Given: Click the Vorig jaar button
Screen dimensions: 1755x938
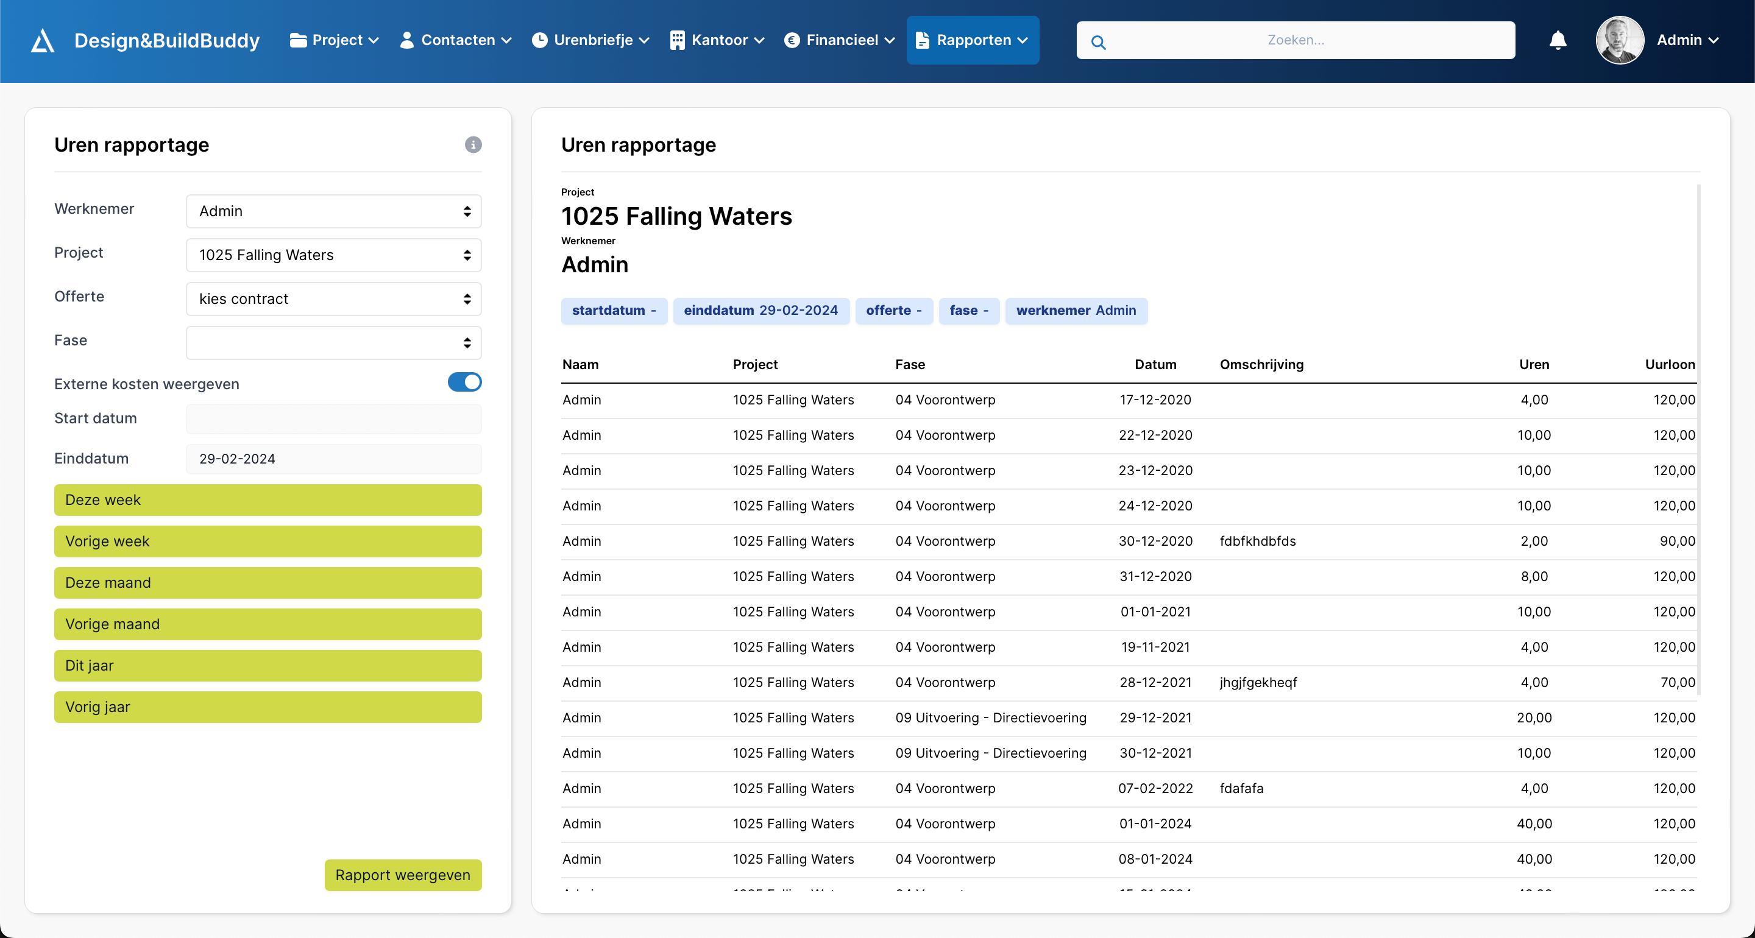Looking at the screenshot, I should pos(268,708).
